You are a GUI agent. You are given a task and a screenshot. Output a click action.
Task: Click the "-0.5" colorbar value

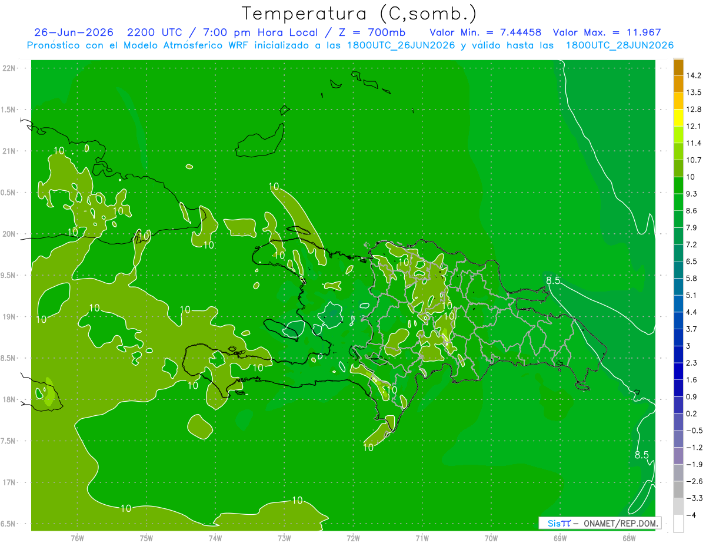pos(693,431)
